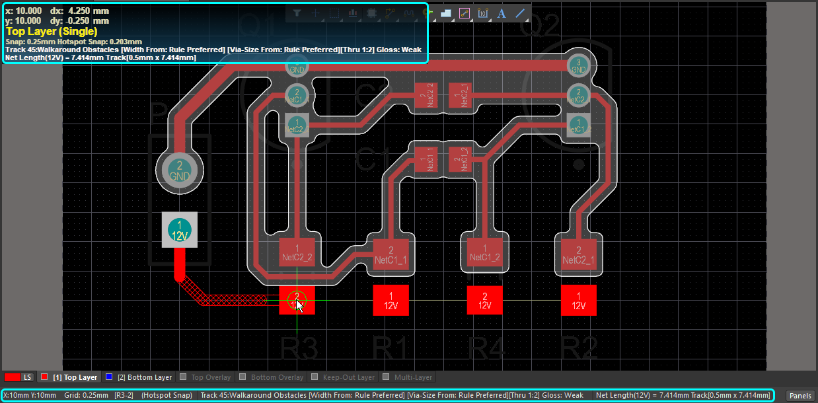Select the place text string A icon
818x403 pixels.
501,13
